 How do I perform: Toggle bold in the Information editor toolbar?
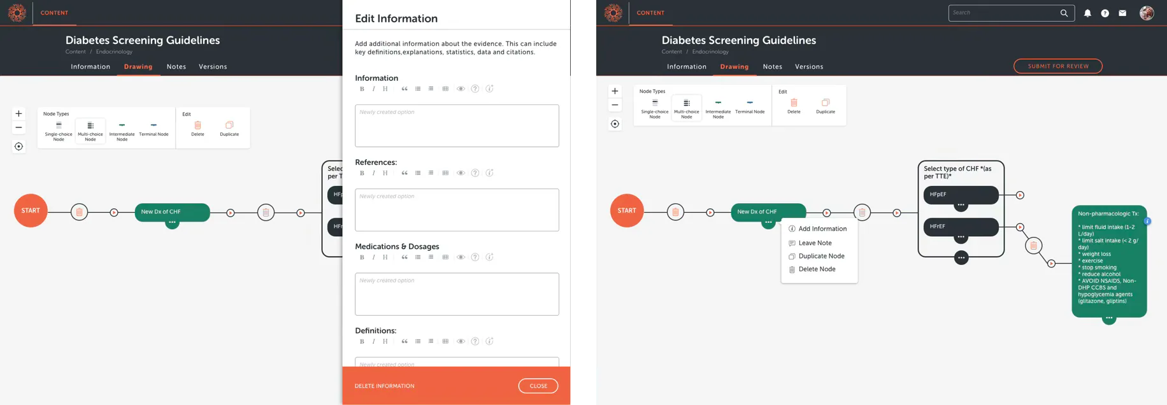point(362,89)
